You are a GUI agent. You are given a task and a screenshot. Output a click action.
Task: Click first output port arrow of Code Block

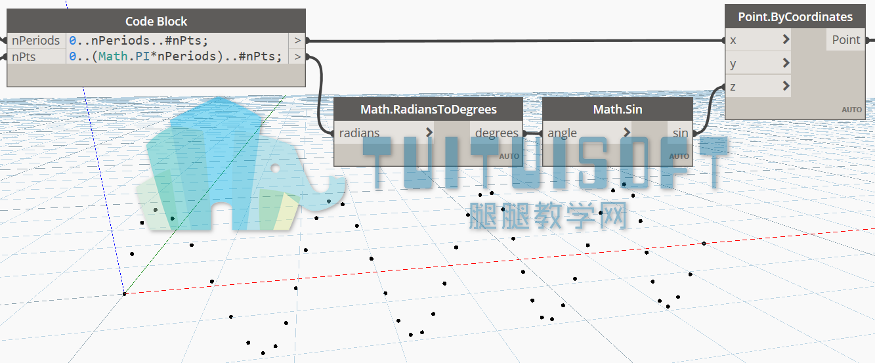point(298,40)
